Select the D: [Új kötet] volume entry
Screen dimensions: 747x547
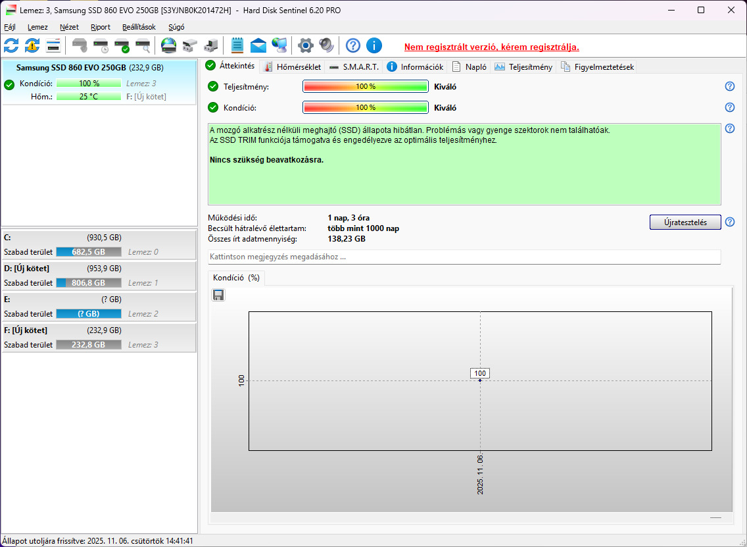point(99,275)
